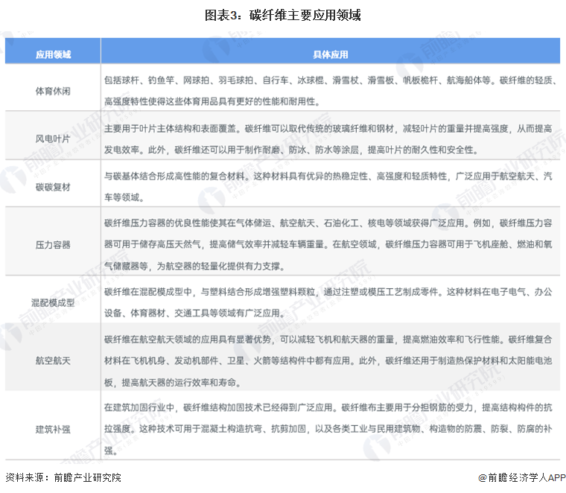Click the line 气储藏器等，为航空器的轻量化
The height and width of the screenshot is (493, 566).
(x=194, y=266)
